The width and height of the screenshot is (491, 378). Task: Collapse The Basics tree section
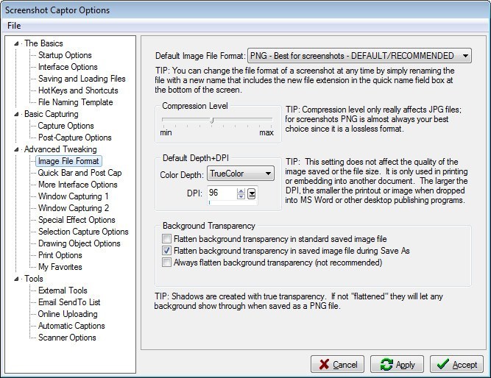(x=18, y=43)
